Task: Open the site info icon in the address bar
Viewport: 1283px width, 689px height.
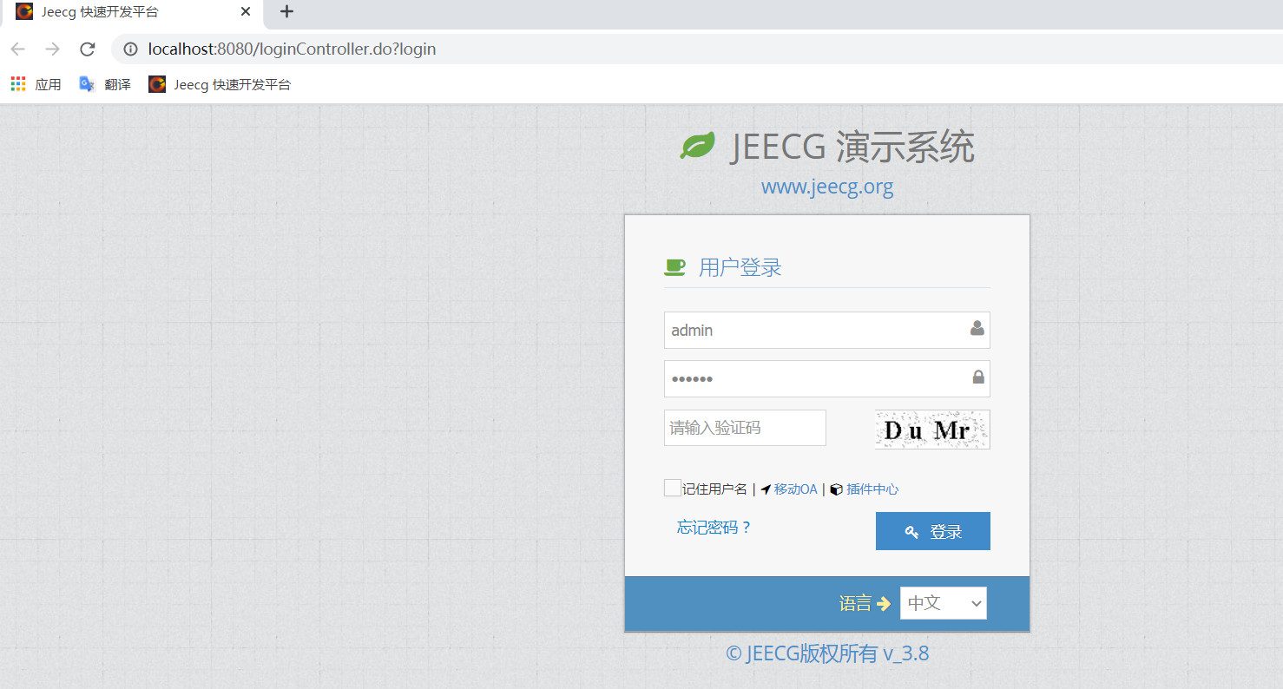Action: click(131, 49)
